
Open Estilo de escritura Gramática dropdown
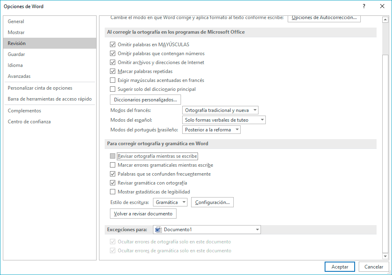coord(170,202)
